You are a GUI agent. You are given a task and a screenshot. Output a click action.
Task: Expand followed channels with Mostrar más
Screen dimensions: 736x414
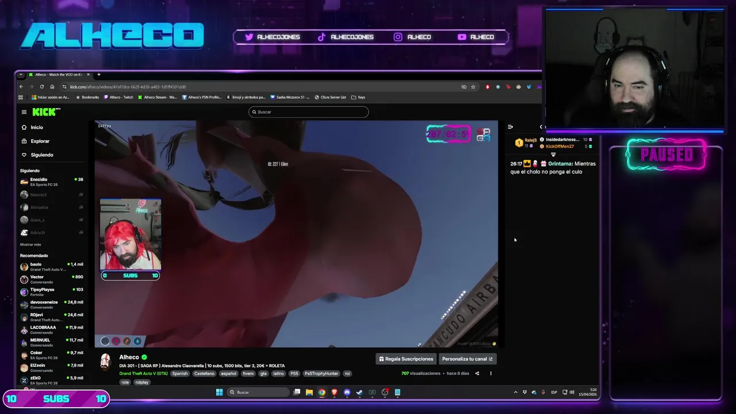[x=30, y=244]
